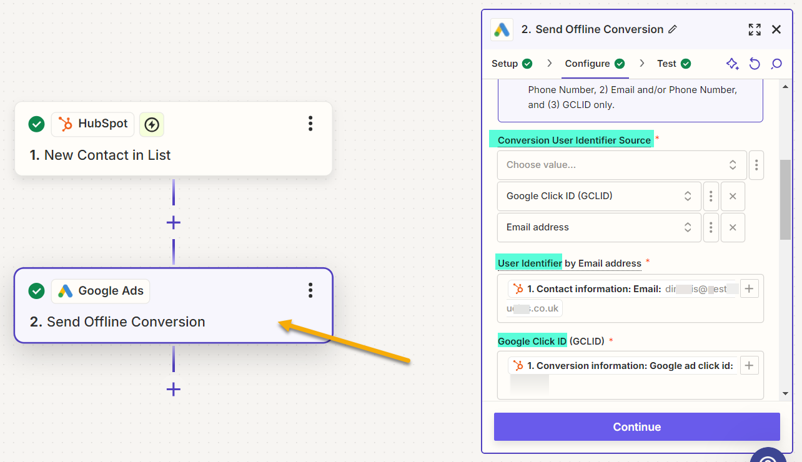
Task: Click the help bubble at bottom right
Action: tap(768, 456)
